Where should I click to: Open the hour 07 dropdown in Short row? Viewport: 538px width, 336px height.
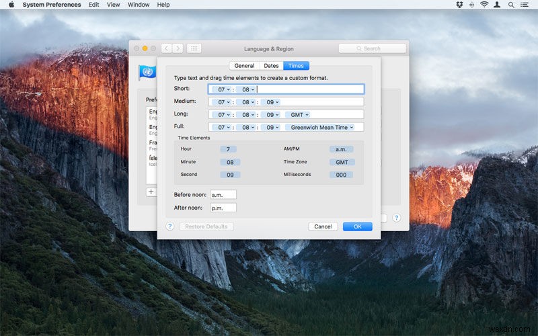click(221, 89)
